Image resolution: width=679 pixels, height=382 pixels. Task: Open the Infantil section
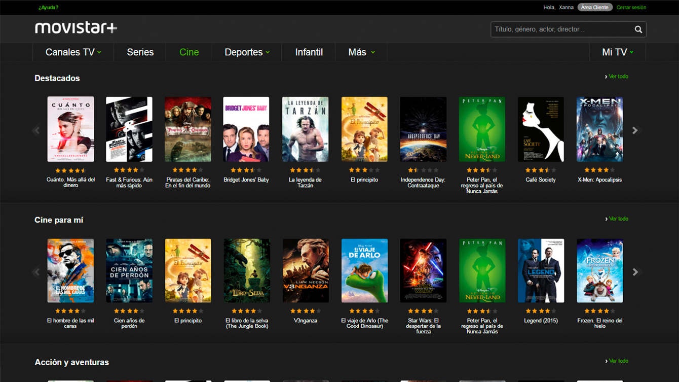click(309, 52)
